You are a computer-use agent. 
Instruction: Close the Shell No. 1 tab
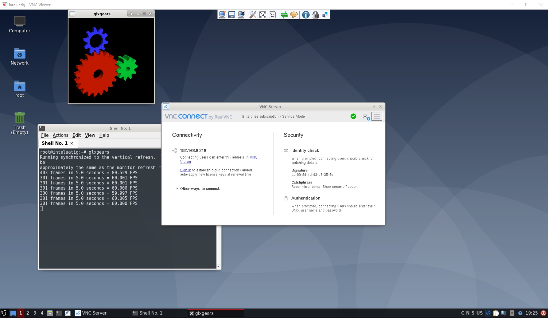(72, 143)
